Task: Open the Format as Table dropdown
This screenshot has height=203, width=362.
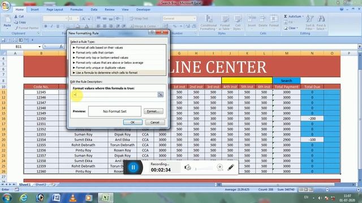Action: tap(225, 23)
